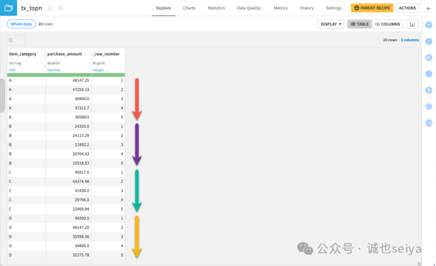Open the clock icon in right sidebar

[x=429, y=107]
